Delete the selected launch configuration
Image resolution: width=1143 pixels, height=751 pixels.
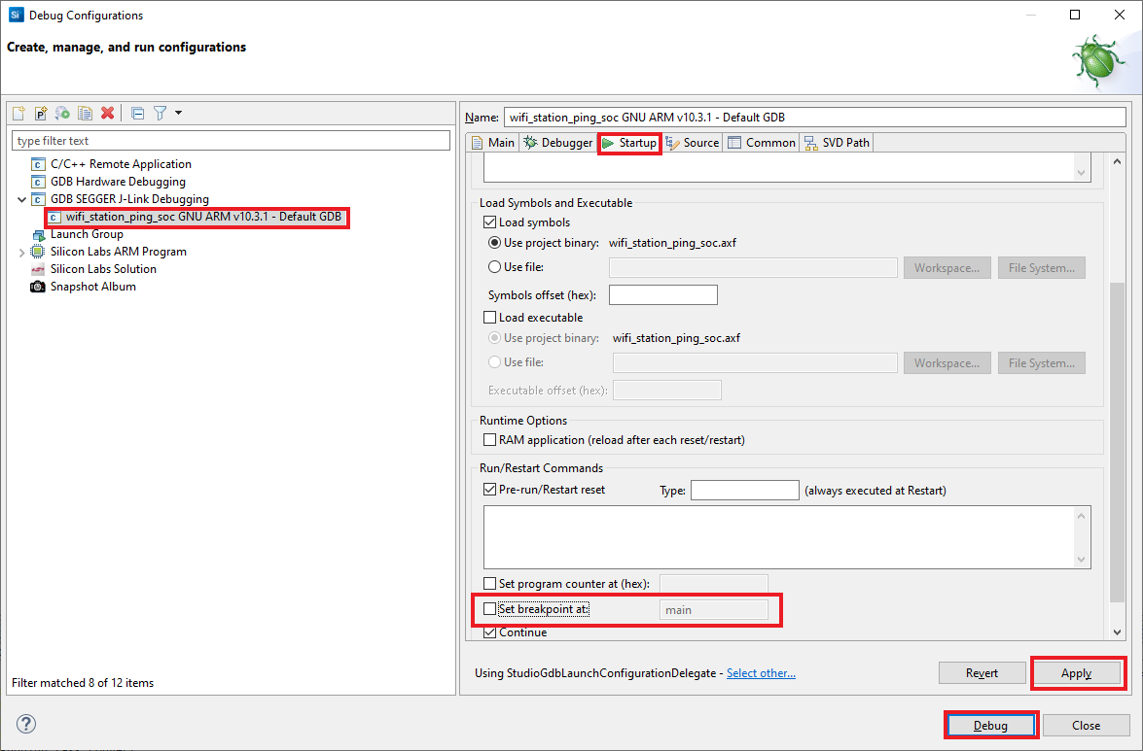(x=105, y=113)
